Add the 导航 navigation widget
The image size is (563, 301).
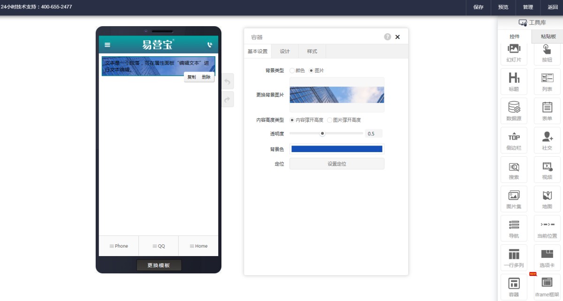(514, 228)
